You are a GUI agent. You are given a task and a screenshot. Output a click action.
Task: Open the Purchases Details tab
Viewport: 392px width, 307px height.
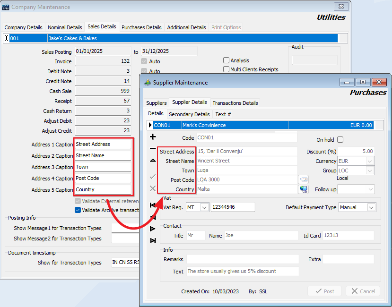click(141, 27)
